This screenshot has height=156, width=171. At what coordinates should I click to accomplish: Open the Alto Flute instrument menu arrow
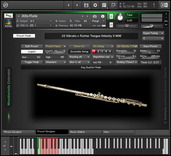coord(18,16)
